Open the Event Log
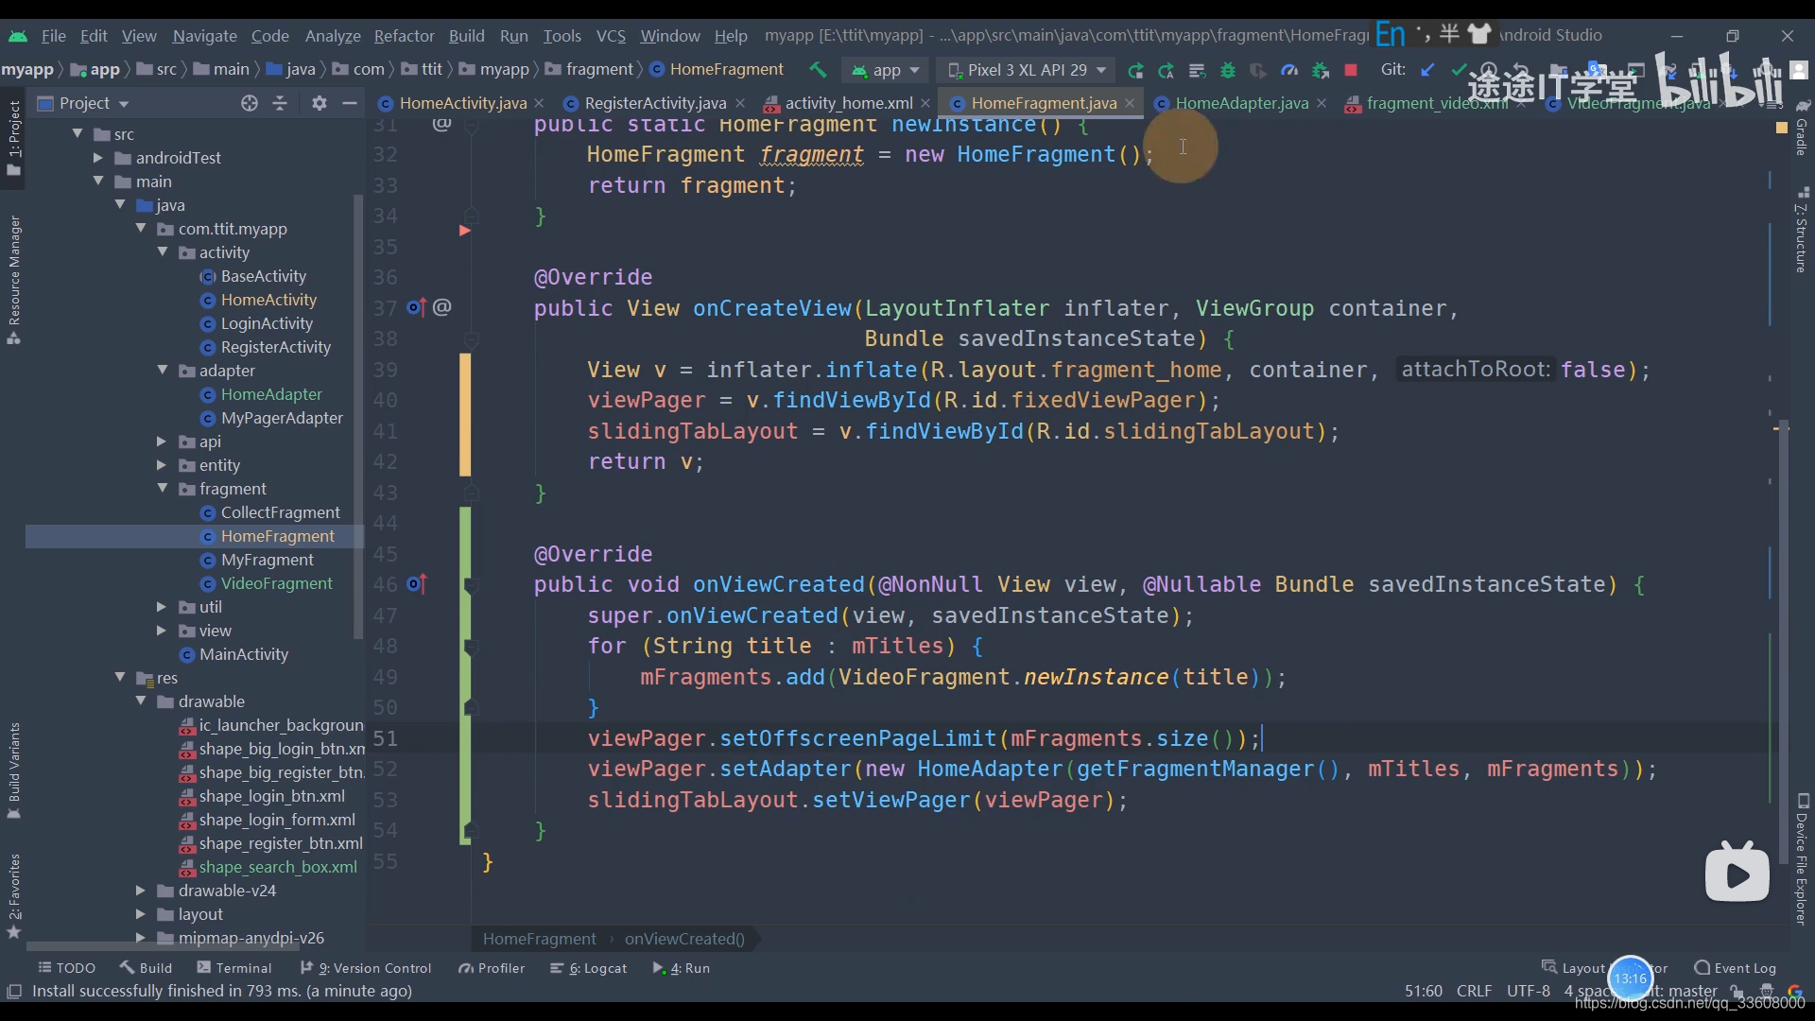 tap(1736, 968)
